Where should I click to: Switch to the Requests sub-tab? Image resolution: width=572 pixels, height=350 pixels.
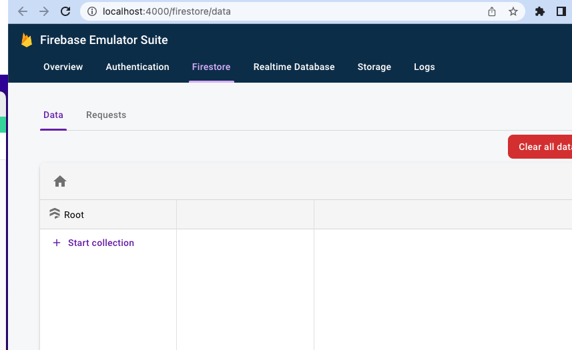(106, 115)
